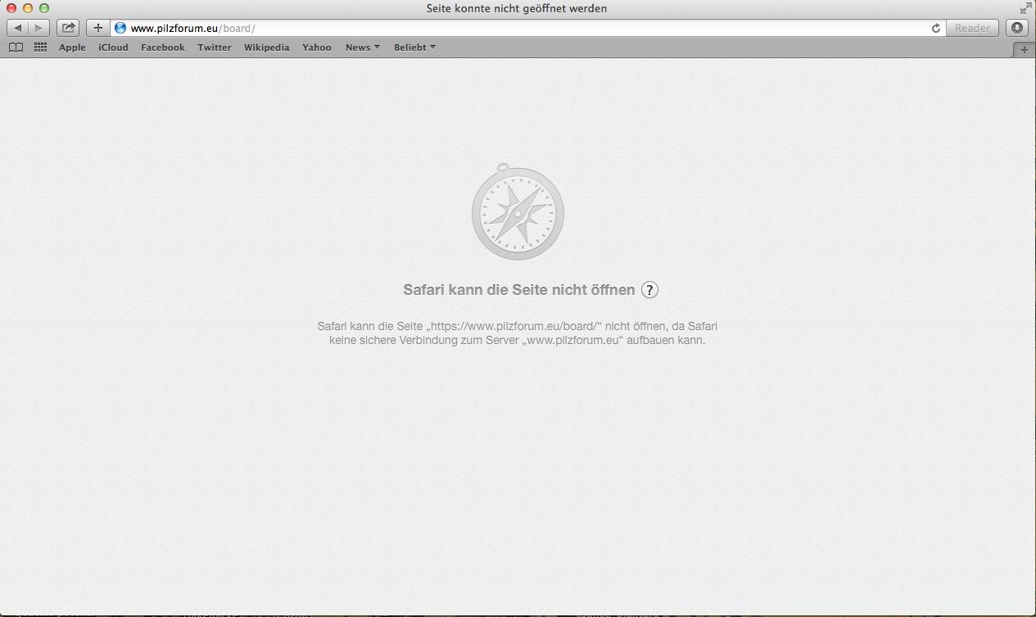
Task: Go to the Wikipedia bookmark
Action: (266, 48)
